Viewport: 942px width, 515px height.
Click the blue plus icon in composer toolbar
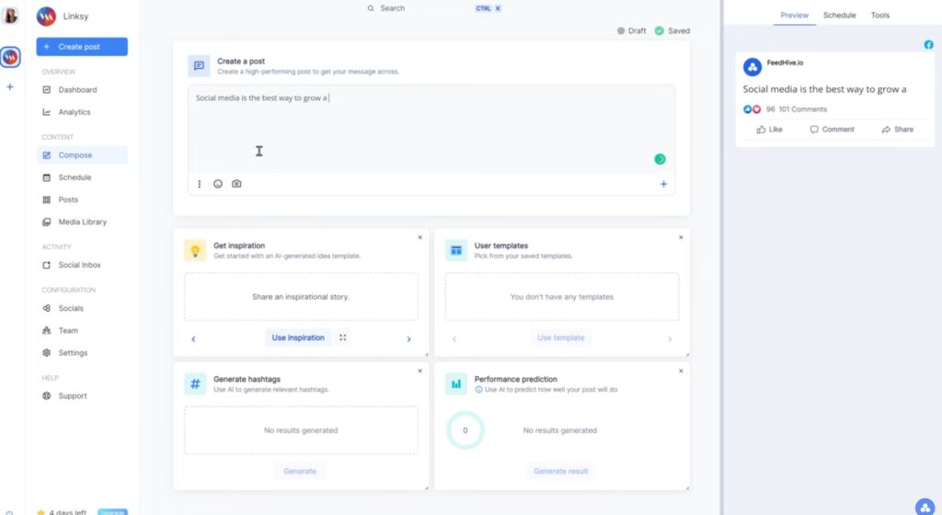coord(663,184)
